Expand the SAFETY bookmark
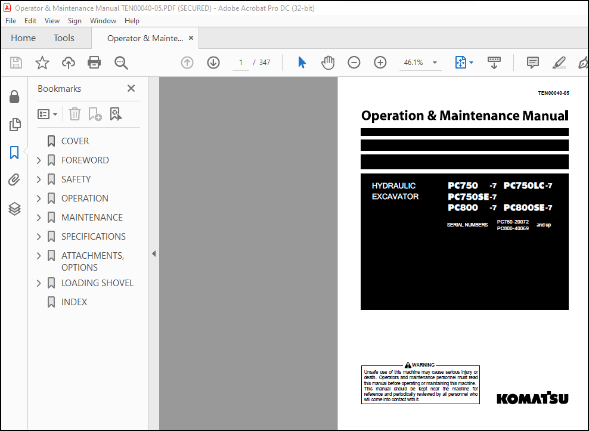Screen dimensions: 589x431 [38, 179]
